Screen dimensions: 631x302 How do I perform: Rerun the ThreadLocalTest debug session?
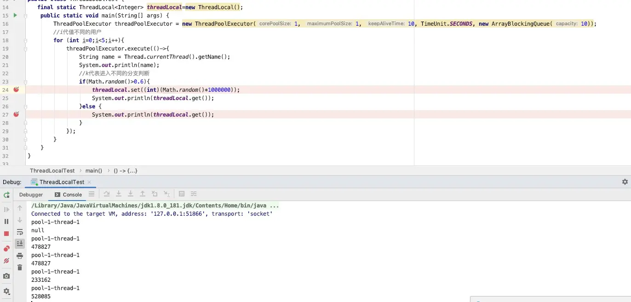pos(6,195)
